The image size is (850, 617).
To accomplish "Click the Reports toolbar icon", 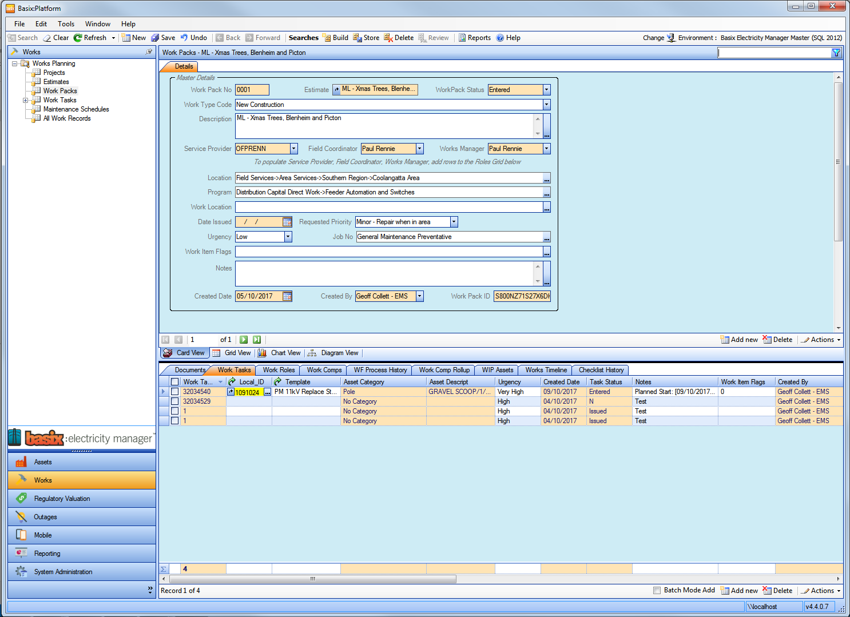I will point(474,37).
